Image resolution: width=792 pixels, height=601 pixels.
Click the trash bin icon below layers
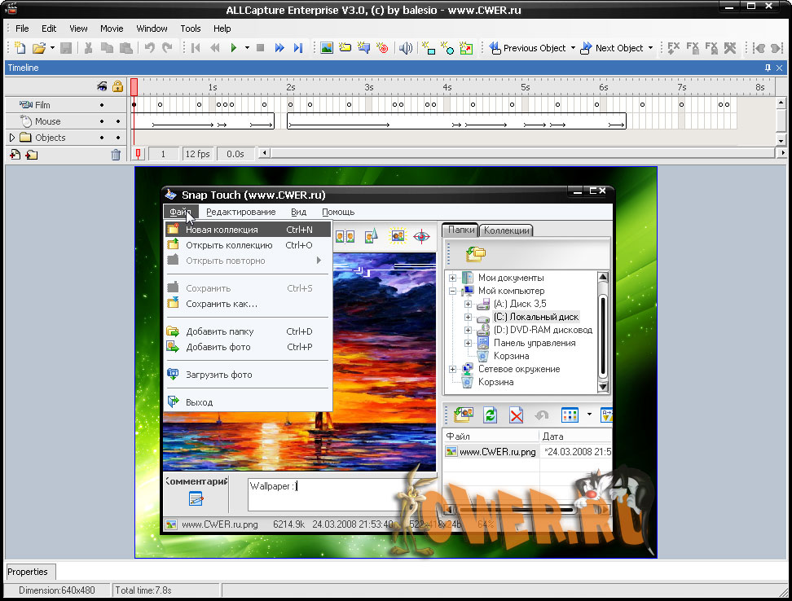coord(116,154)
